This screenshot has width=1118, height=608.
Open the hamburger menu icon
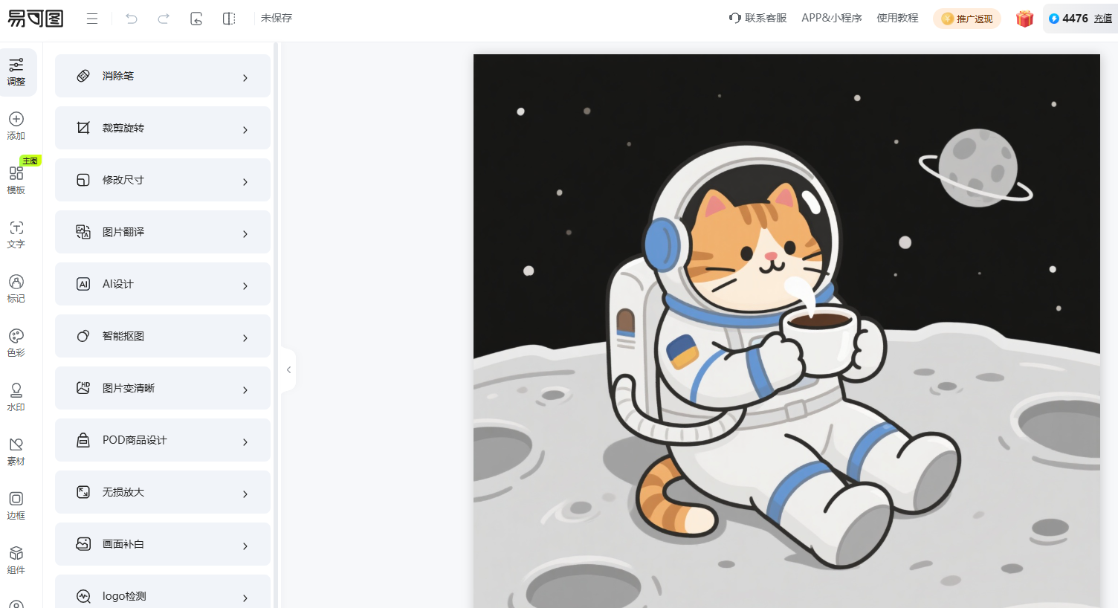pyautogui.click(x=92, y=19)
